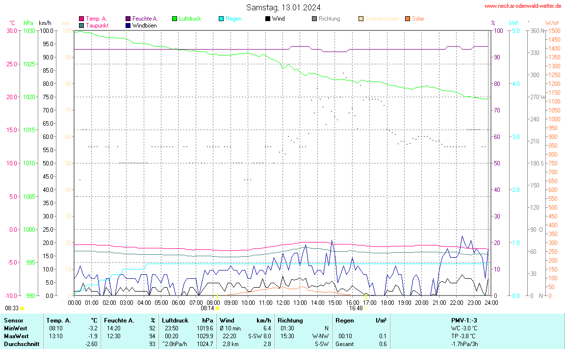The width and height of the screenshot is (565, 349).
Task: Click the Sonnenschein legend swatch
Action: (361, 19)
